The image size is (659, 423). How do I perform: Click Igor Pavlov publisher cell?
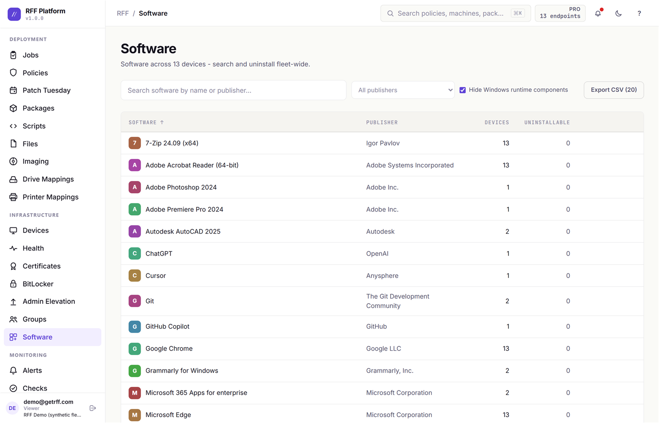pos(383,143)
